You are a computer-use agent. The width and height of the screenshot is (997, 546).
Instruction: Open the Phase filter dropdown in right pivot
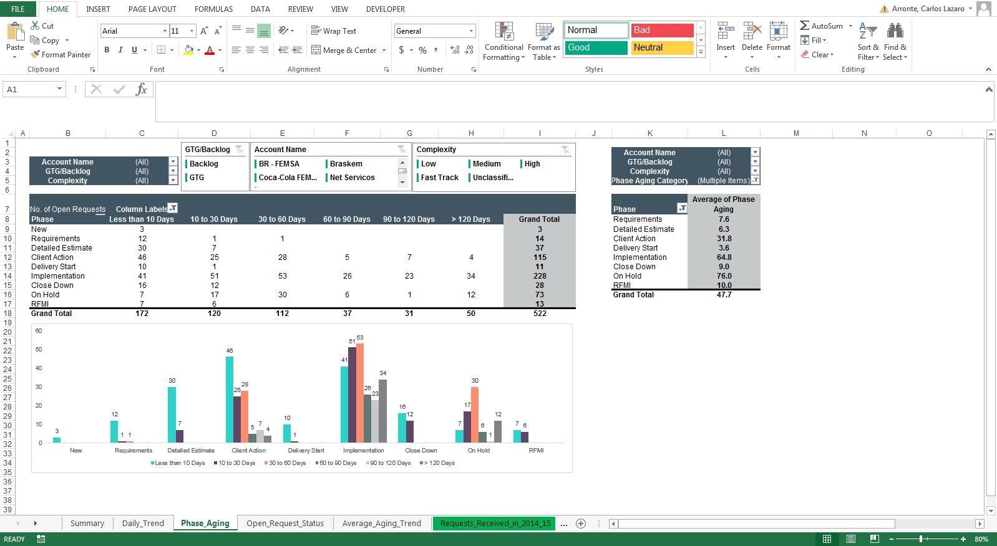(x=682, y=208)
